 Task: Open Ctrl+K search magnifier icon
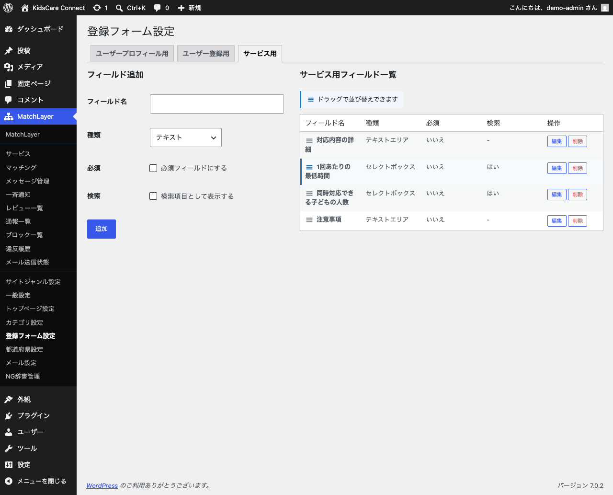[x=119, y=8]
